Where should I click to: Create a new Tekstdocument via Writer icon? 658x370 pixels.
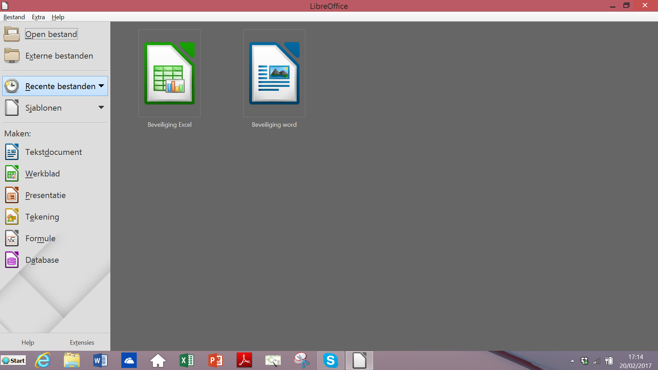(12, 152)
